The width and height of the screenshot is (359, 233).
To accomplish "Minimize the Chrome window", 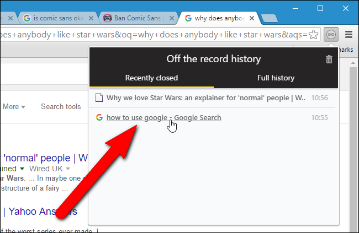I will point(295,8).
